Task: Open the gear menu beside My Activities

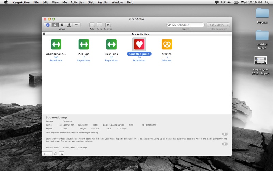Action: click(44, 34)
